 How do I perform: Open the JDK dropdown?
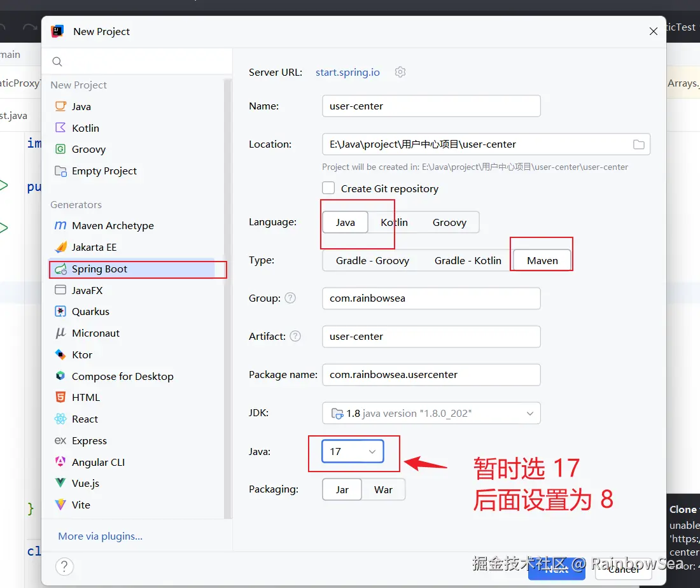(431, 414)
